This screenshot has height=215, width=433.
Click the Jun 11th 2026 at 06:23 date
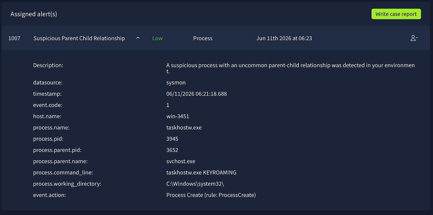click(284, 38)
